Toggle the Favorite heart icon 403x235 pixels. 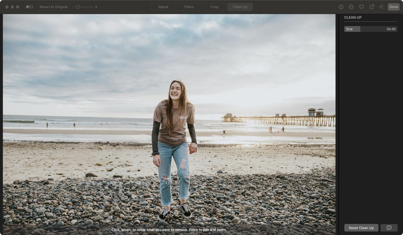(361, 7)
